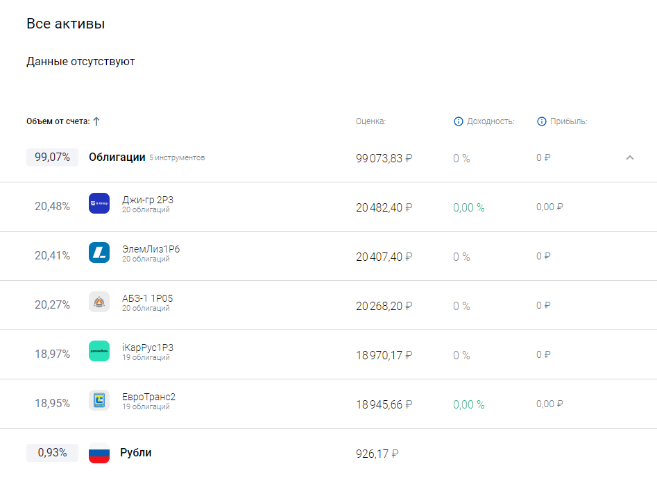
Task: Click the АБЗ-1 1Р05 bond logo icon
Action: [99, 302]
